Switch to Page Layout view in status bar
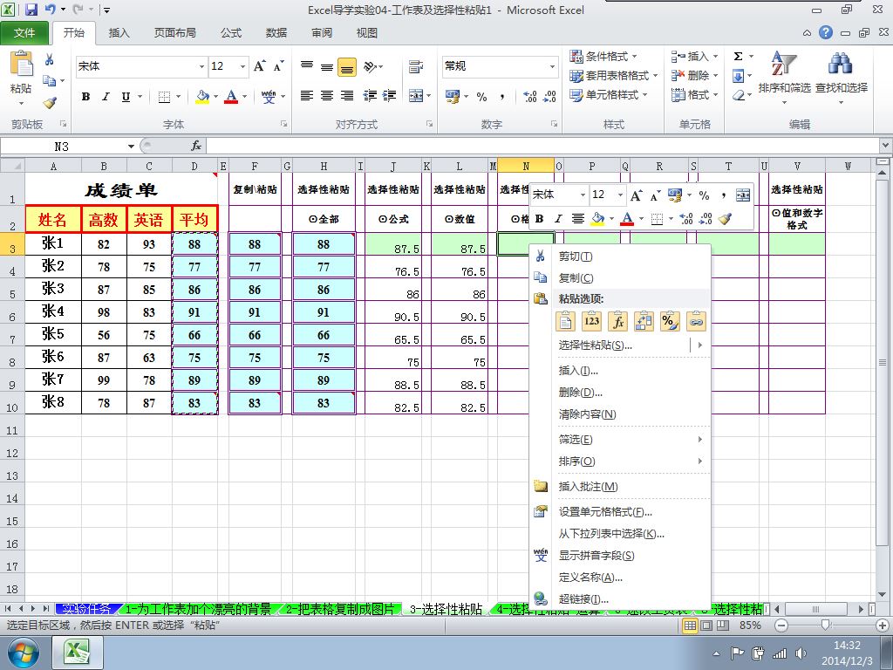Image resolution: width=893 pixels, height=670 pixels. point(706,626)
